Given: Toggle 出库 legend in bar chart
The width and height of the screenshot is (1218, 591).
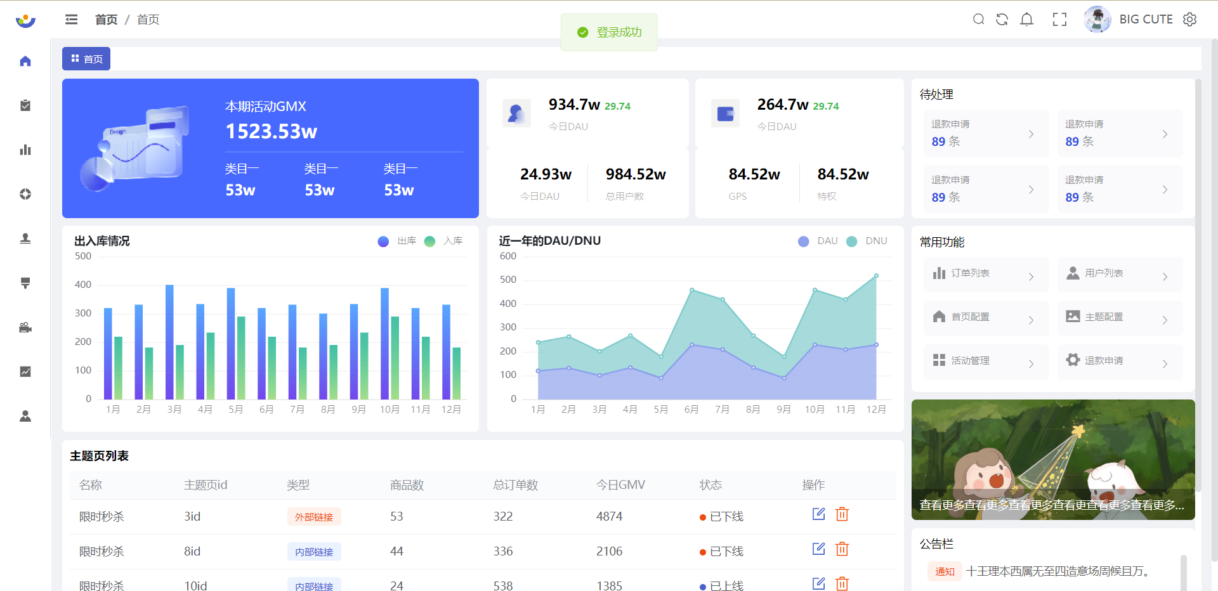Looking at the screenshot, I should click(x=397, y=242).
